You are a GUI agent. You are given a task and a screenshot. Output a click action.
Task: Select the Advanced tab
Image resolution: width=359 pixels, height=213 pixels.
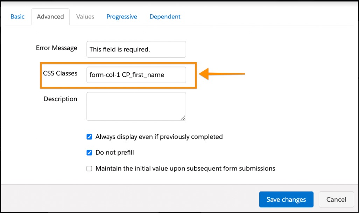(50, 16)
